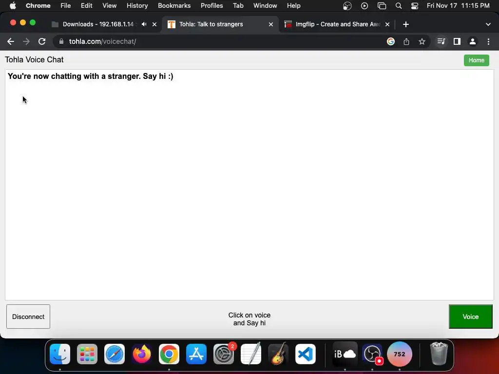Click Chrome icon in the dock

coord(169,354)
